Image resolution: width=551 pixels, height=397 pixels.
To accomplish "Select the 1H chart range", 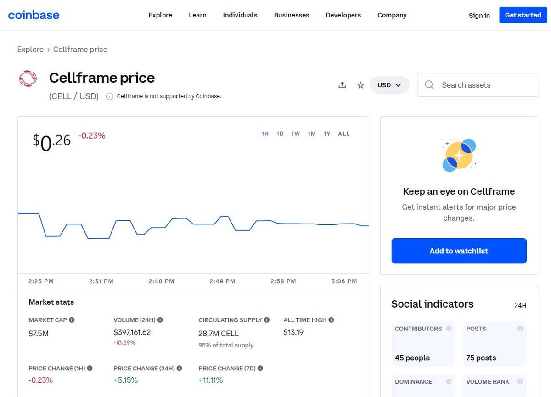I will coord(265,134).
